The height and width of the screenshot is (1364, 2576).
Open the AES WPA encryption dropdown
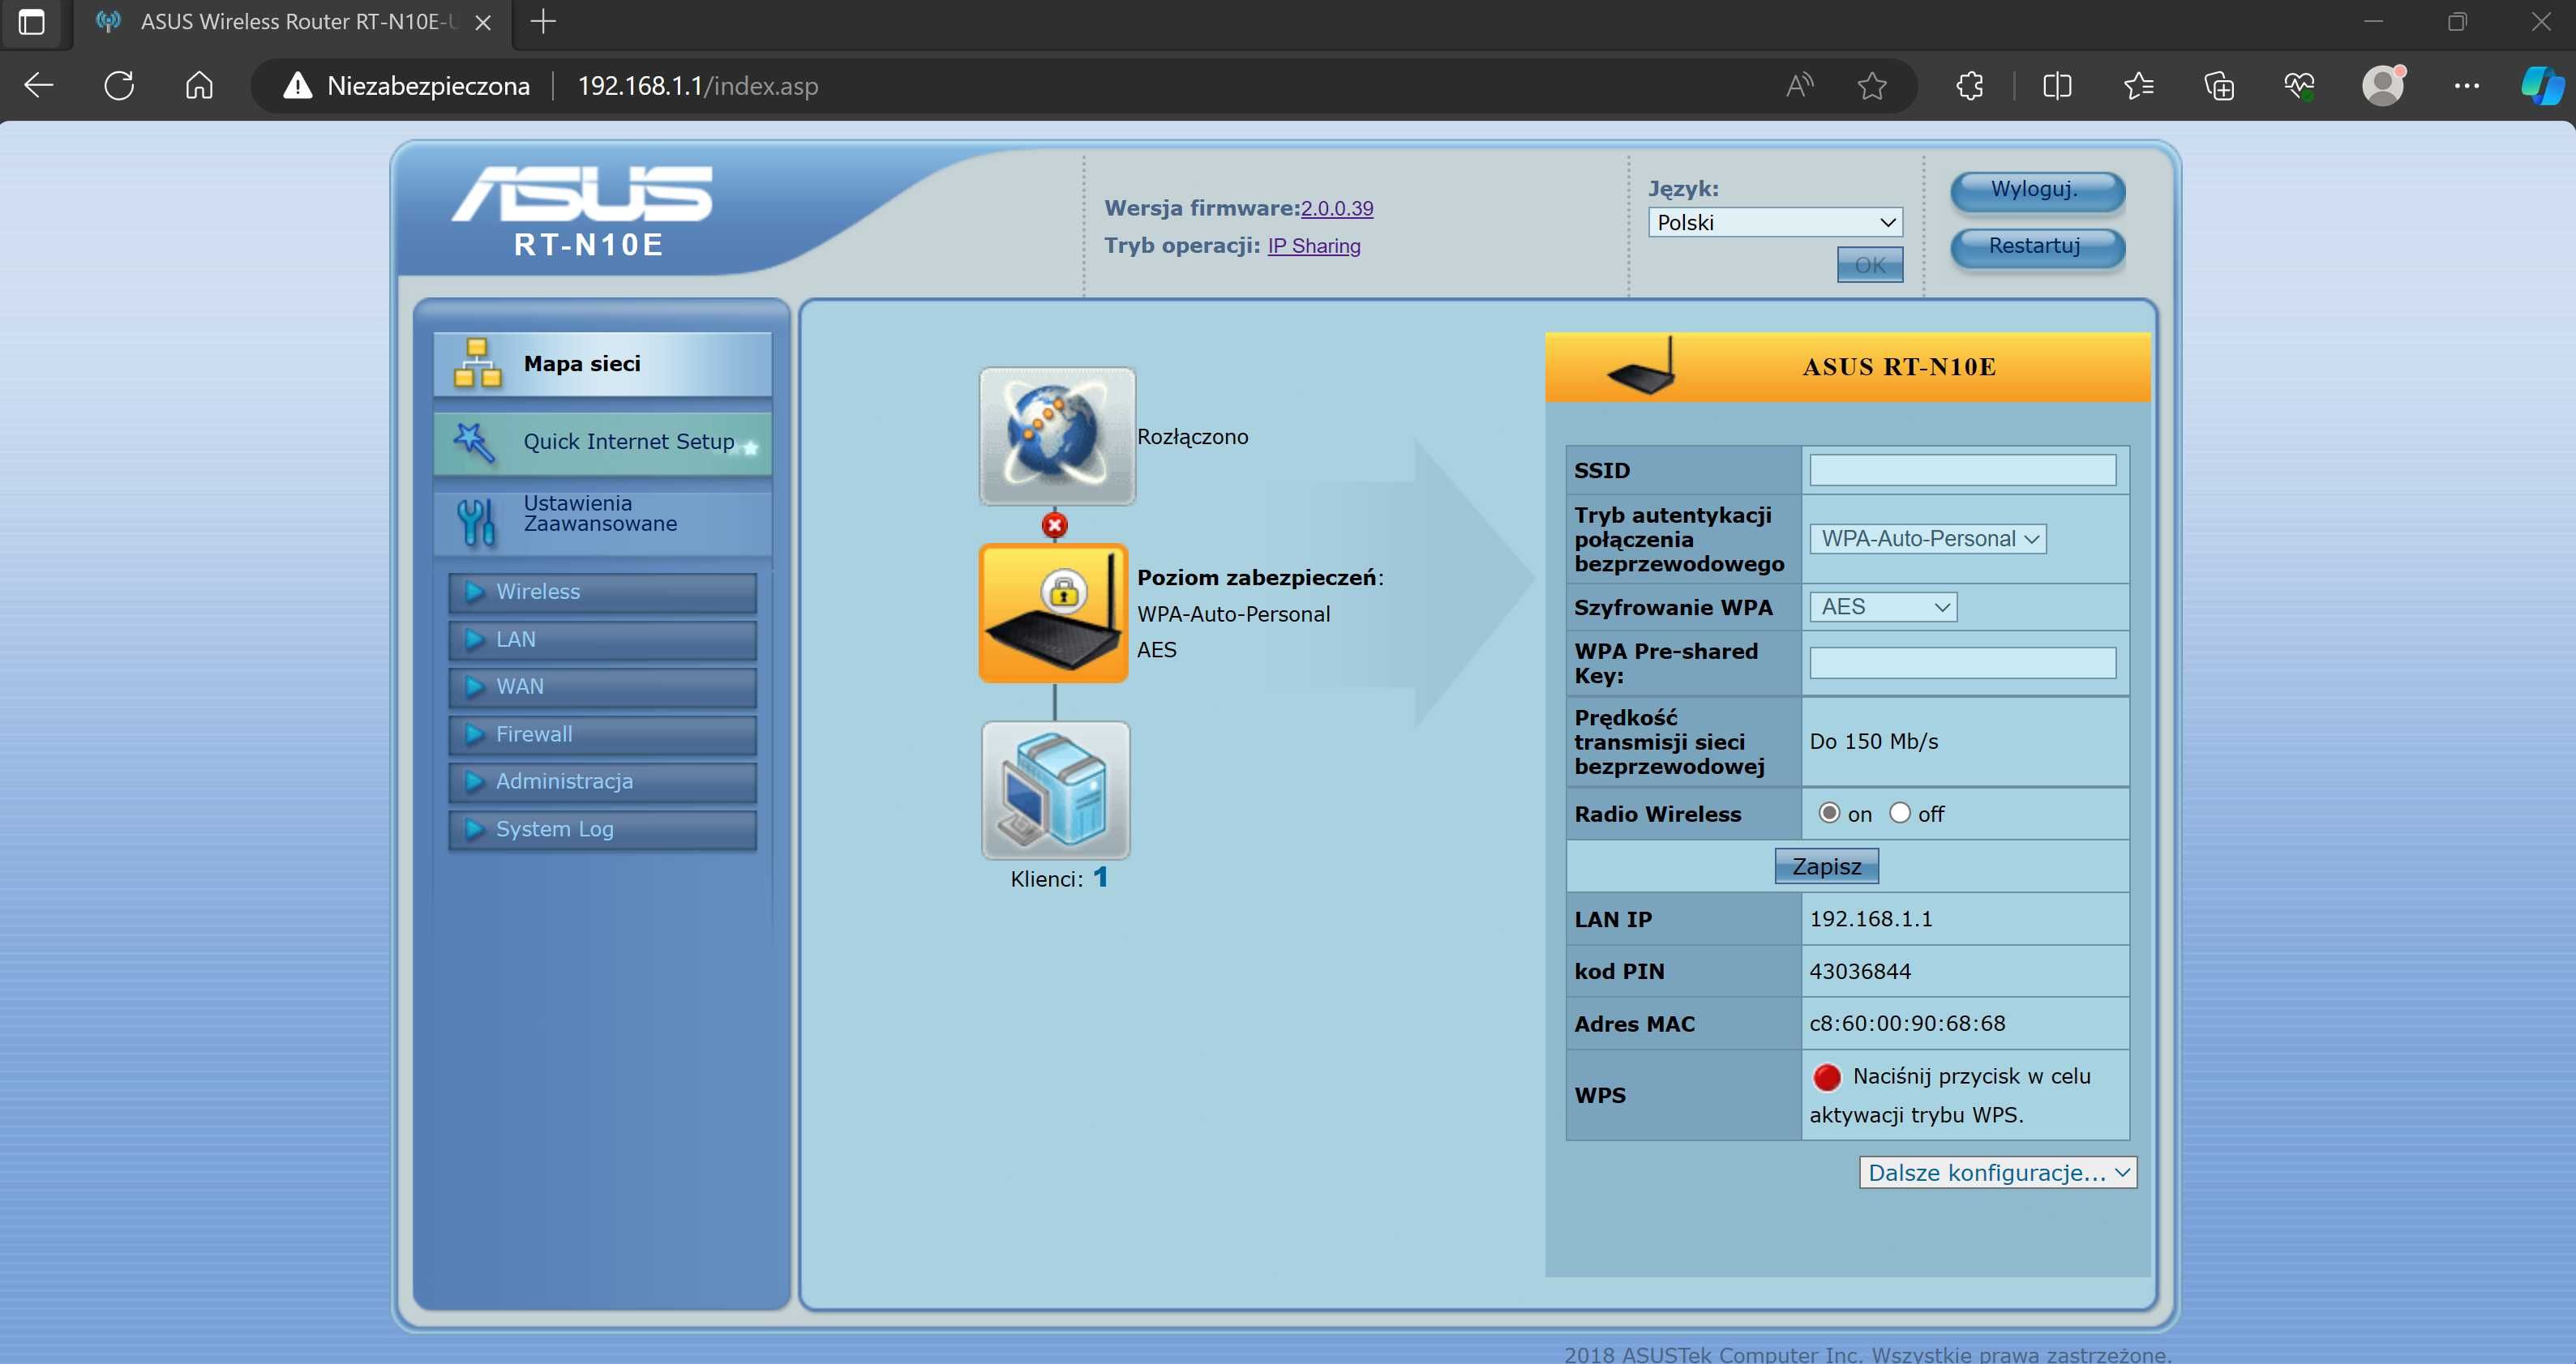click(1883, 606)
